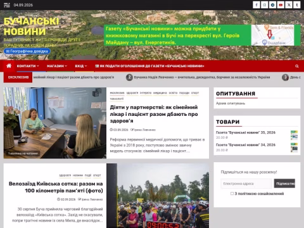Expand the 'ВХІД' menu dropdown
The image size is (304, 228).
[x=81, y=66]
